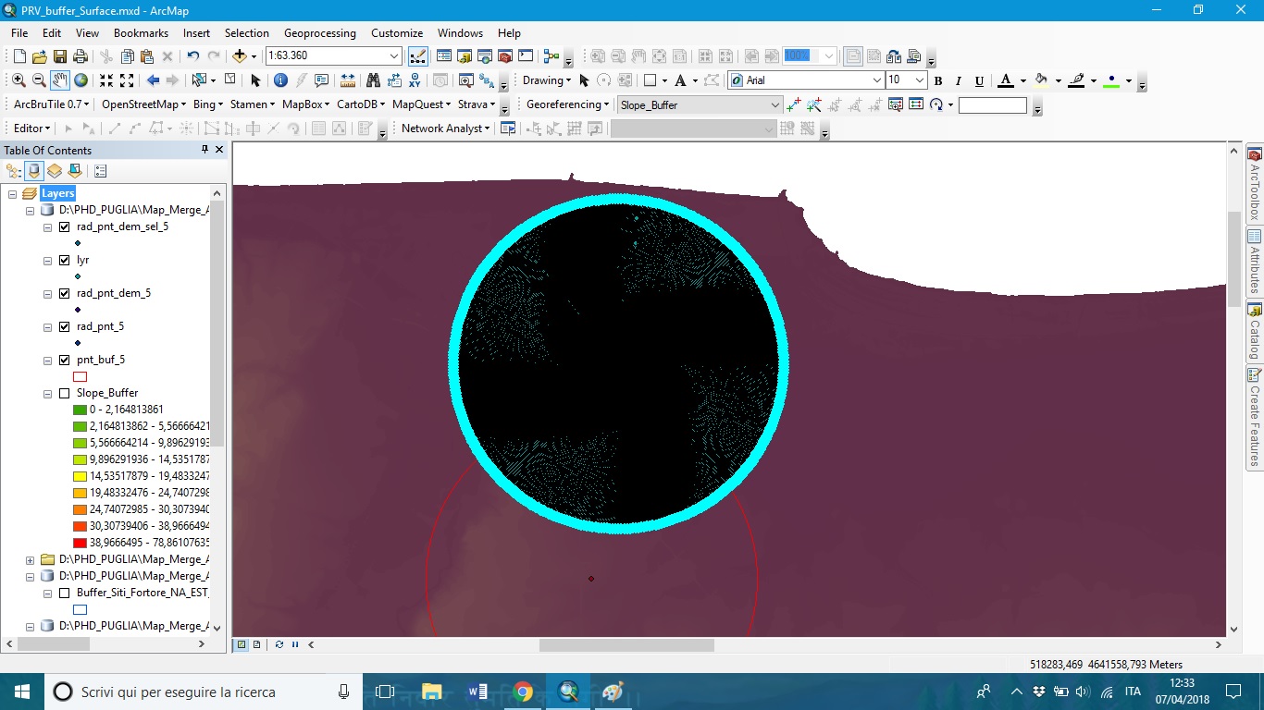The width and height of the screenshot is (1264, 710).
Task: Click Add Control Points georeferencing tool
Action: [793, 105]
